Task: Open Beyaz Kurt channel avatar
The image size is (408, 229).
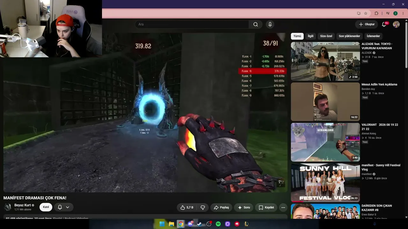Action: click(x=8, y=207)
